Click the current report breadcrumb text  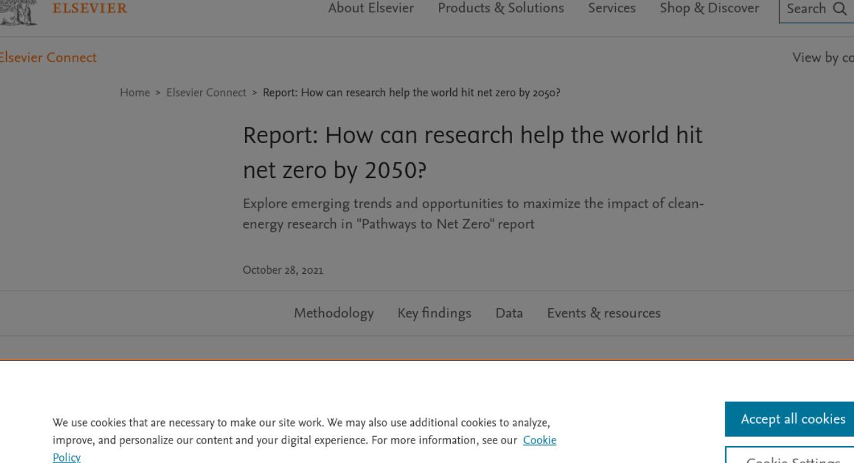click(411, 93)
